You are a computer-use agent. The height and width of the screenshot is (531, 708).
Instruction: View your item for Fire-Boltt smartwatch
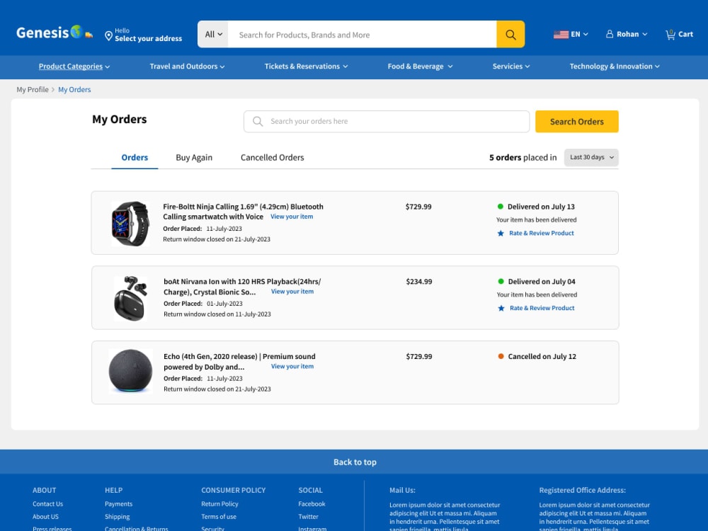[292, 217]
